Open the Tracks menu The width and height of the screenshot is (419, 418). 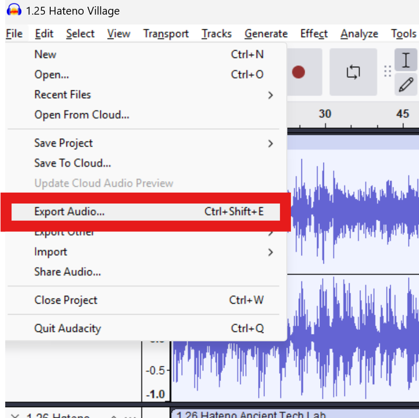click(x=217, y=33)
